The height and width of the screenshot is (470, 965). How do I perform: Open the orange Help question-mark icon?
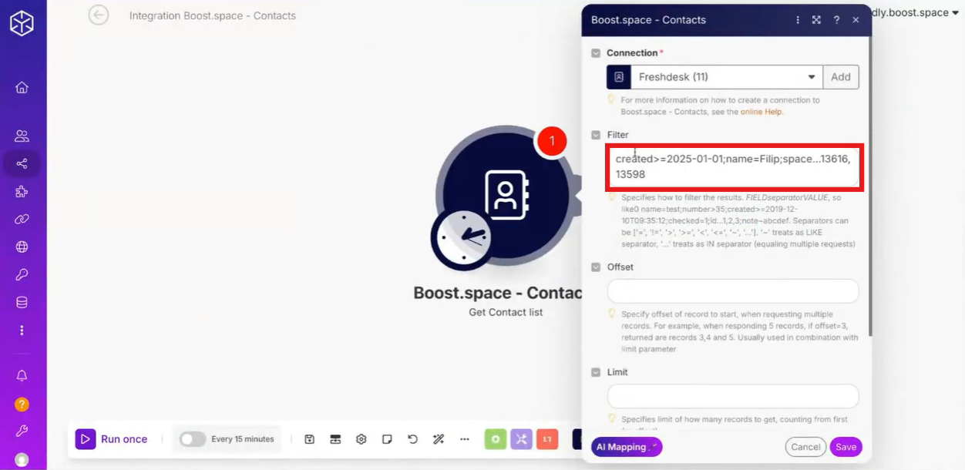click(x=22, y=404)
